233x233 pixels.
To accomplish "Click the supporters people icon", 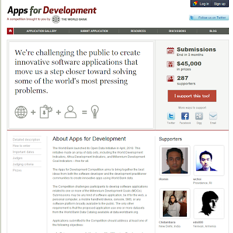I will point(171,79).
